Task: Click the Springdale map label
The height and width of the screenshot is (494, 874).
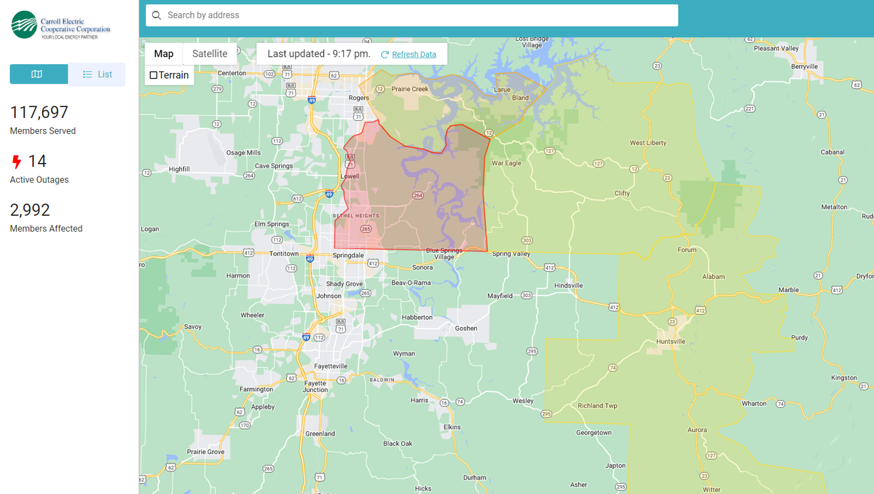Action: pyautogui.click(x=348, y=256)
